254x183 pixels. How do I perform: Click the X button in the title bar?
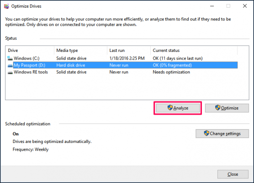(245, 6)
